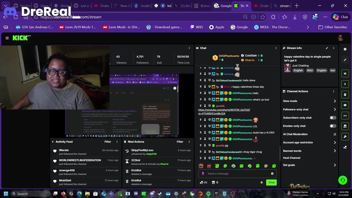The image size is (352, 198).
Task: Open browser extensions puzzle icon
Action: coord(273,17)
